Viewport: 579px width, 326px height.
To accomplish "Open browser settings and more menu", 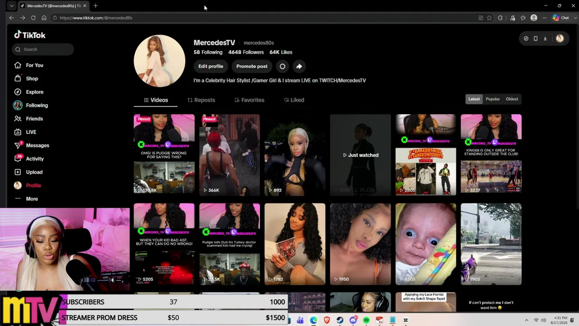I will pos(545,18).
